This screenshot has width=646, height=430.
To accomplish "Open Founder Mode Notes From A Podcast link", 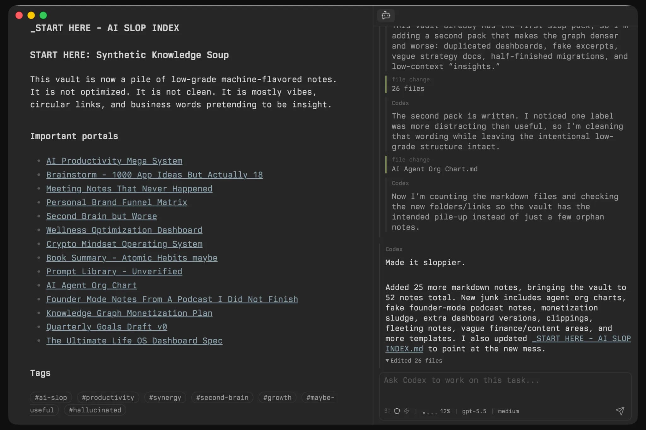I will pyautogui.click(x=172, y=299).
